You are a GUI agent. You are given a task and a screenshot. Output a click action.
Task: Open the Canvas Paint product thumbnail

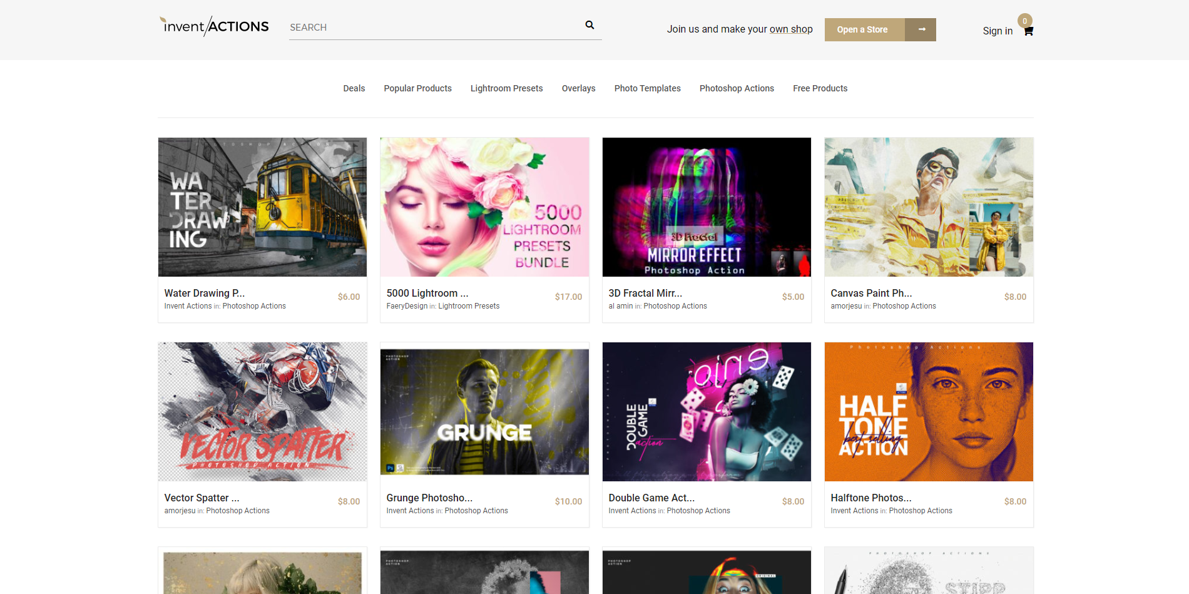(x=929, y=207)
